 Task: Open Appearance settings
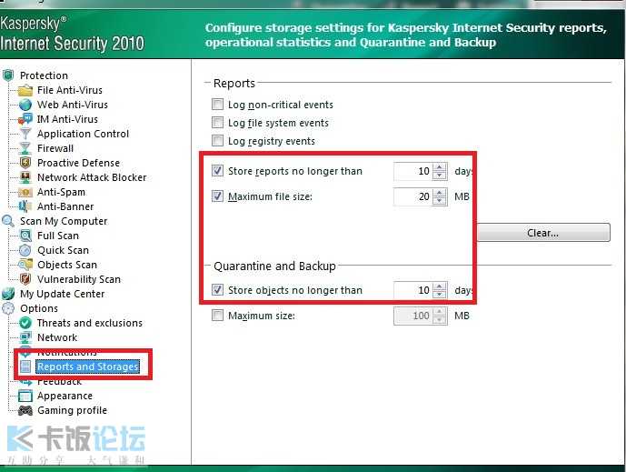[x=65, y=397]
